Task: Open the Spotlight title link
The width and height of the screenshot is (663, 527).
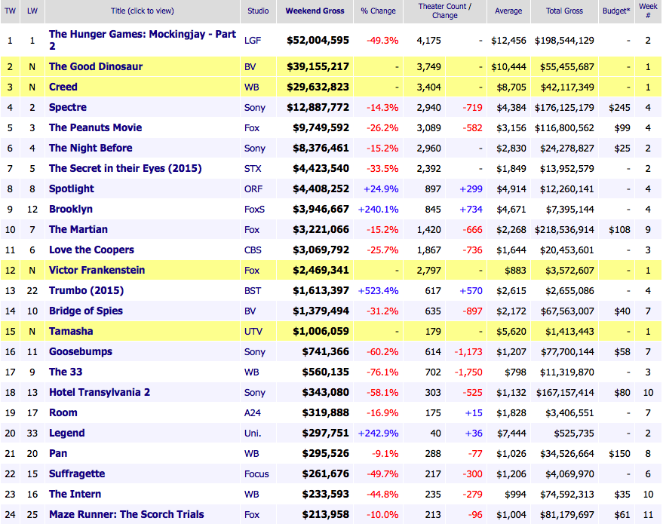Action: [72, 189]
